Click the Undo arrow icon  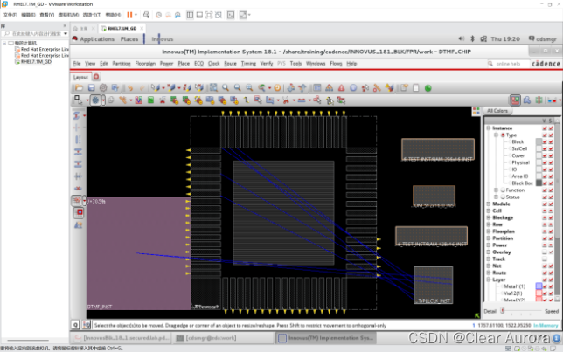pos(130,88)
